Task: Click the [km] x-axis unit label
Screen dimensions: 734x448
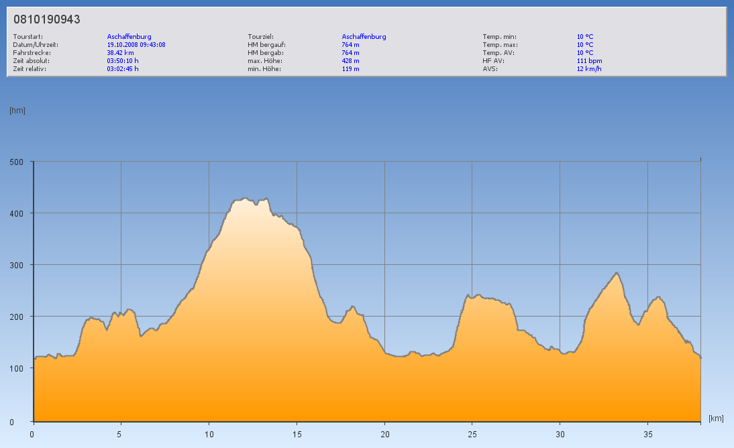Action: pyautogui.click(x=716, y=418)
